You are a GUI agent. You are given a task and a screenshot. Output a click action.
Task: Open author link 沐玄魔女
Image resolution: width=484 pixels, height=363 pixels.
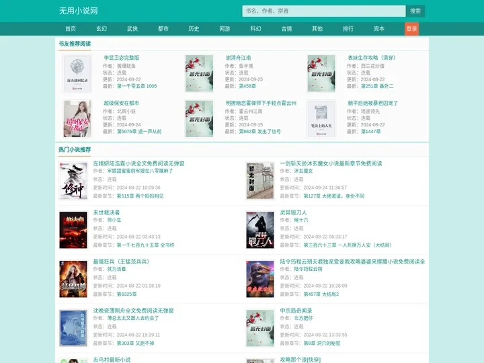point(303,171)
